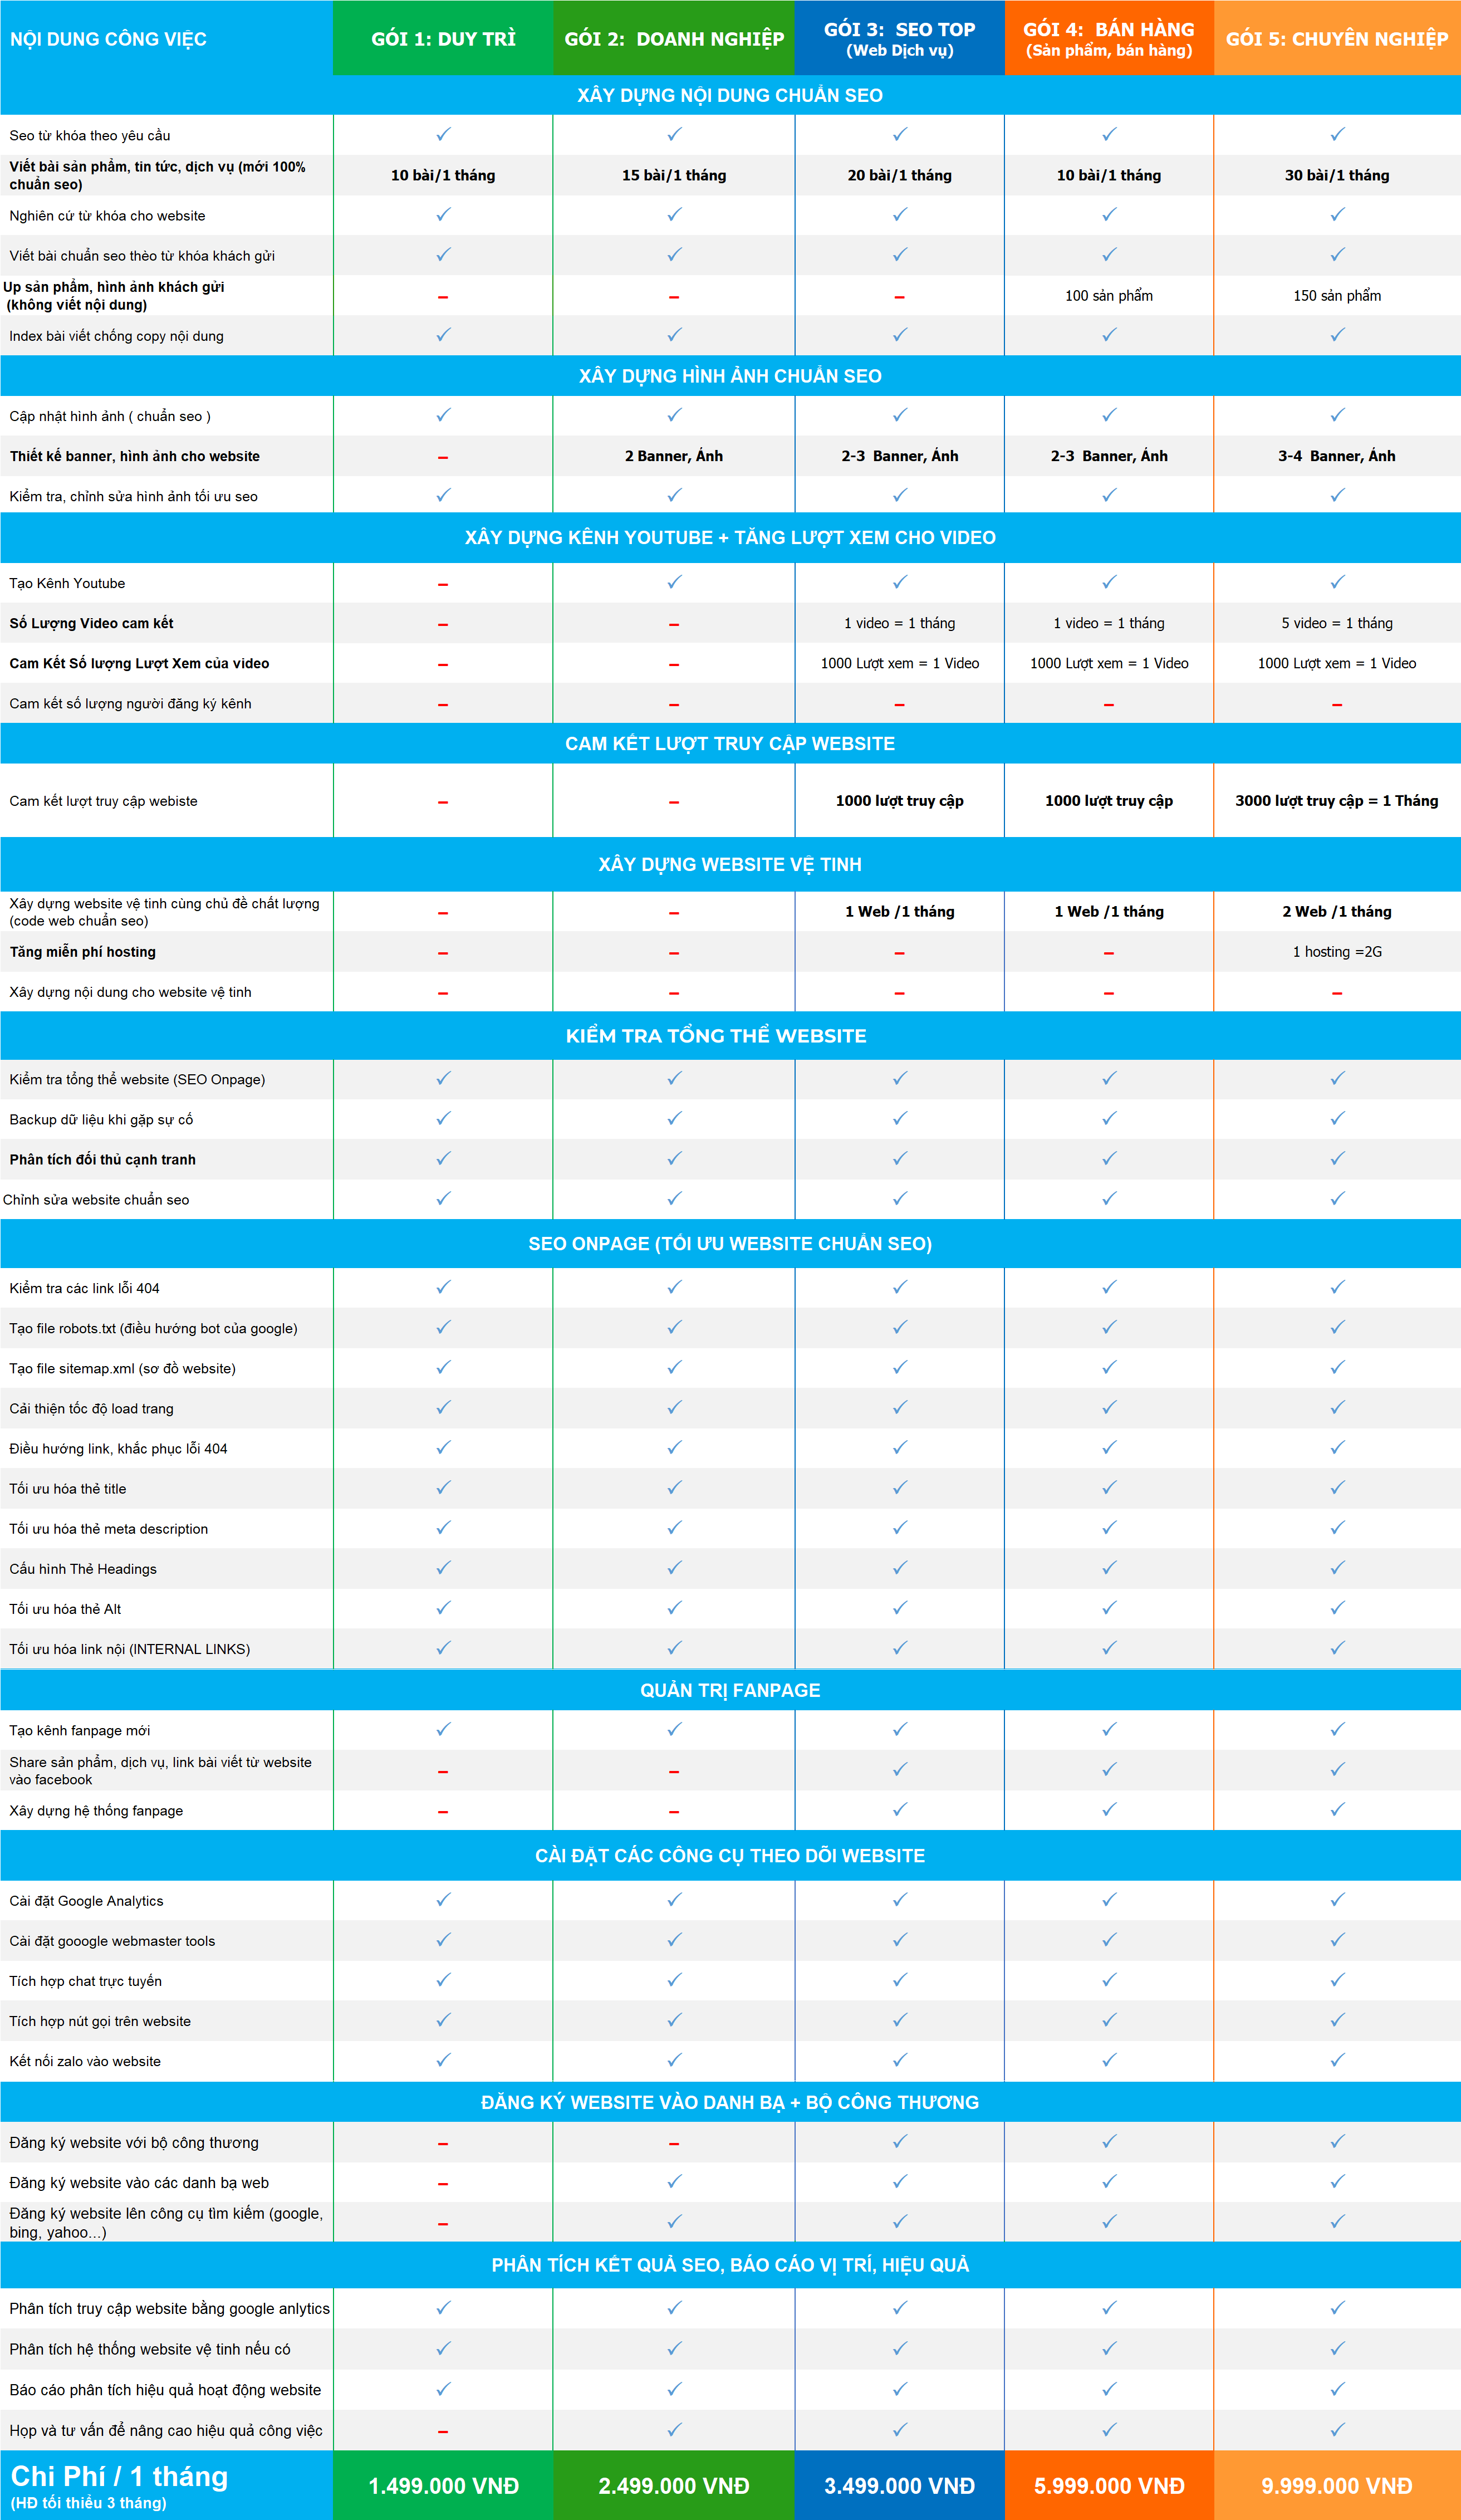The image size is (1461, 2520).
Task: Select the Gói 2: Doanh Nghiệp header
Action: [x=674, y=38]
